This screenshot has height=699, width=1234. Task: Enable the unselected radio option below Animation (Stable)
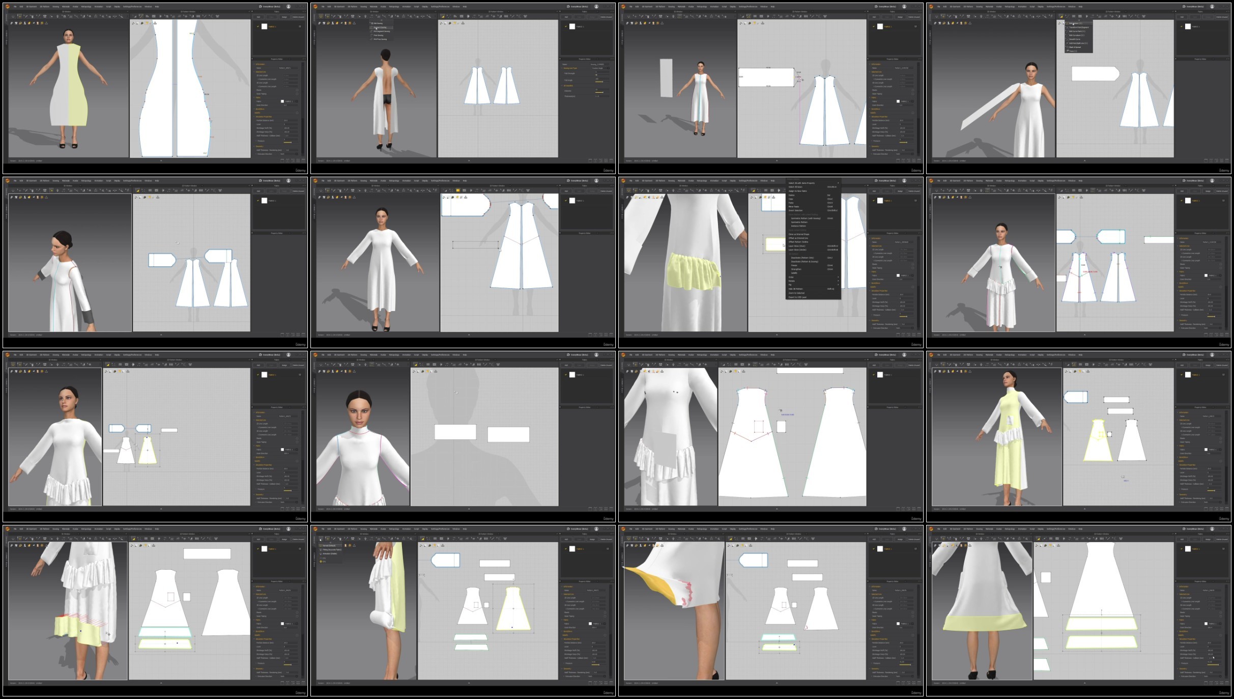tap(321, 558)
